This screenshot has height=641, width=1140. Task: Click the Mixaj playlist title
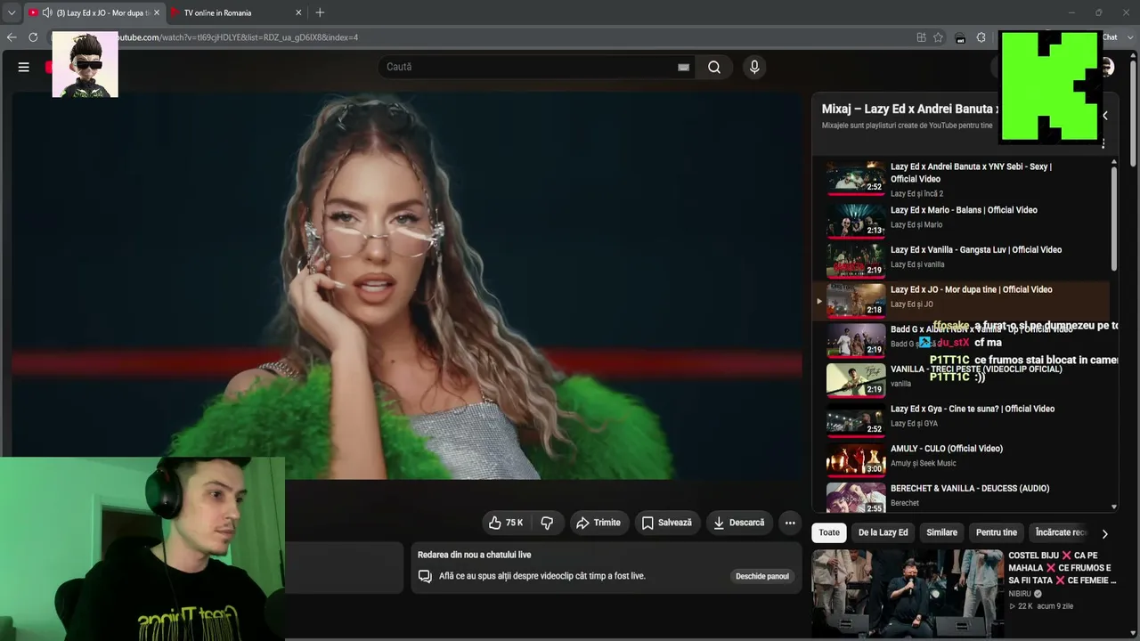tap(909, 109)
